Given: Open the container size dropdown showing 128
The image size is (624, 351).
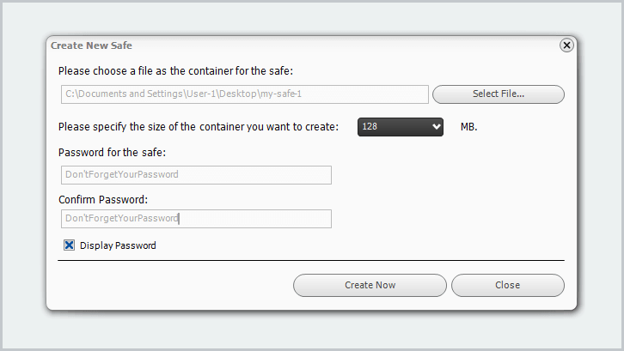Looking at the screenshot, I should (401, 127).
